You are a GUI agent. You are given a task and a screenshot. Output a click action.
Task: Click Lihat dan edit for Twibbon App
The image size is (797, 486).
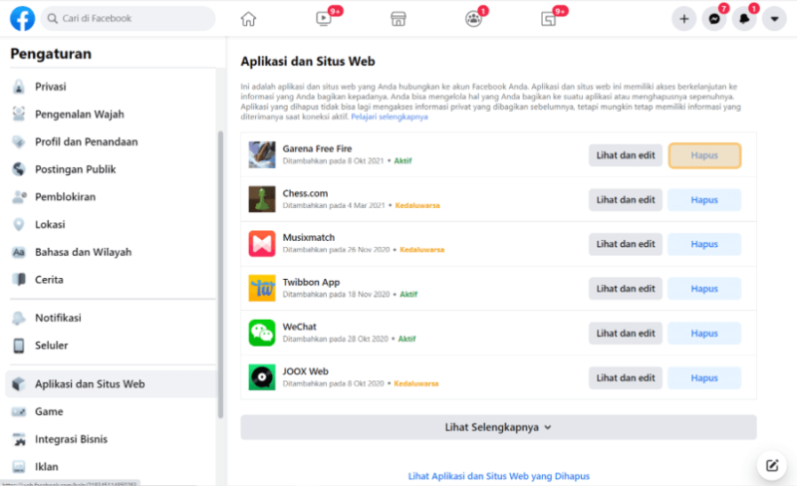click(626, 288)
